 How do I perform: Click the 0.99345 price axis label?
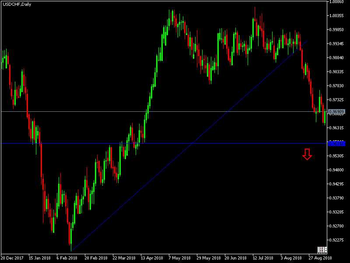pyautogui.click(x=336, y=43)
